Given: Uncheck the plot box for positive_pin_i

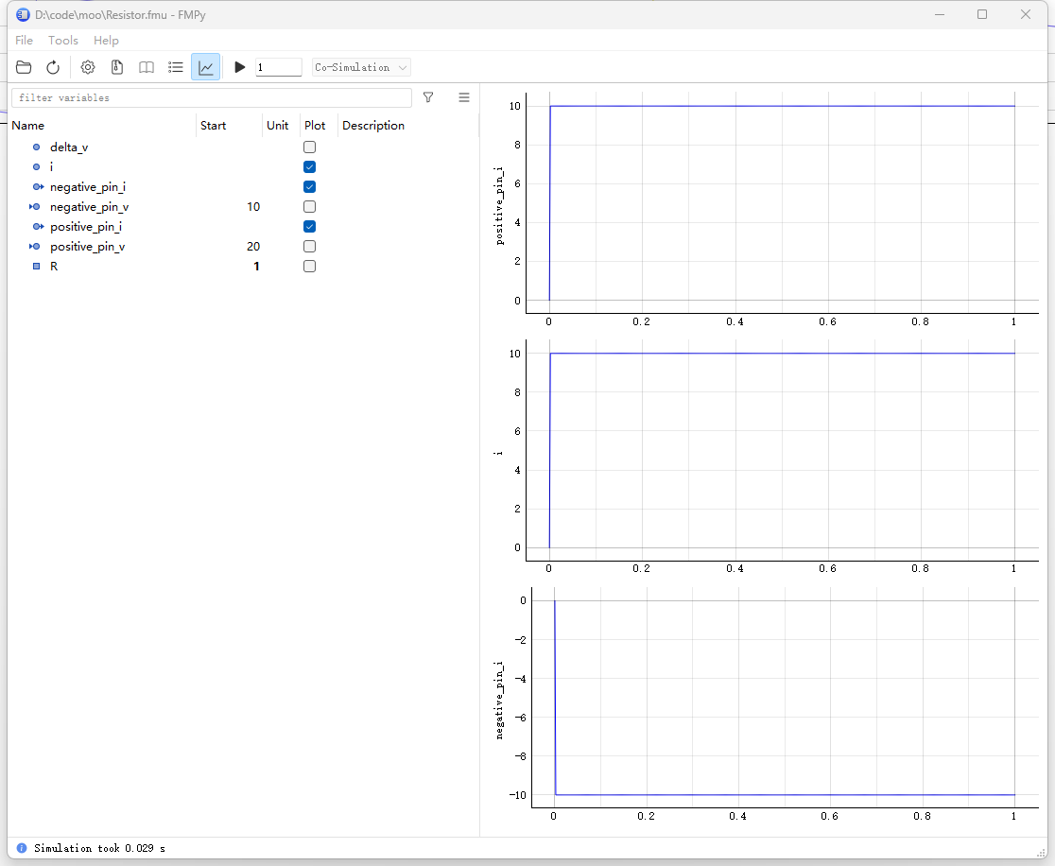Looking at the screenshot, I should coord(309,226).
